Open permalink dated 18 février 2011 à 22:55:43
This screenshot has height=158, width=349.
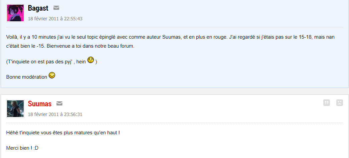tap(55, 19)
